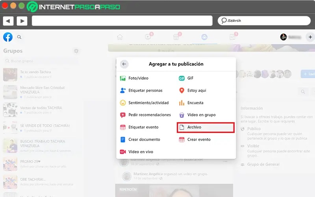Click the Grupo de General link

[x=263, y=164]
